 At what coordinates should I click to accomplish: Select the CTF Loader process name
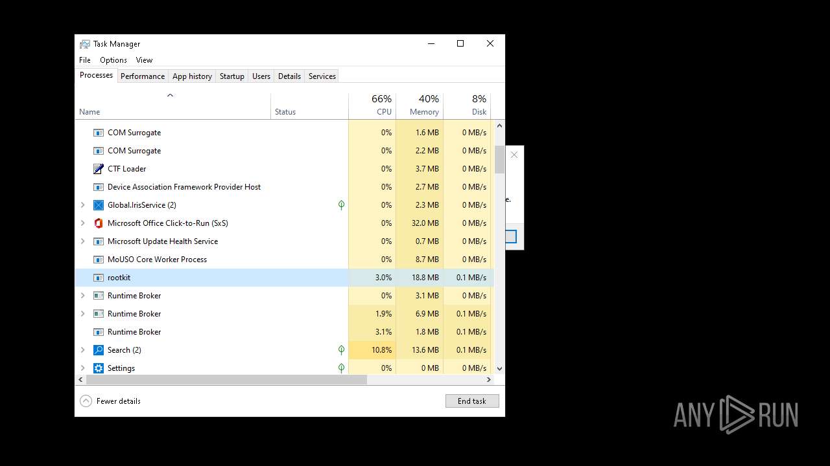126,169
